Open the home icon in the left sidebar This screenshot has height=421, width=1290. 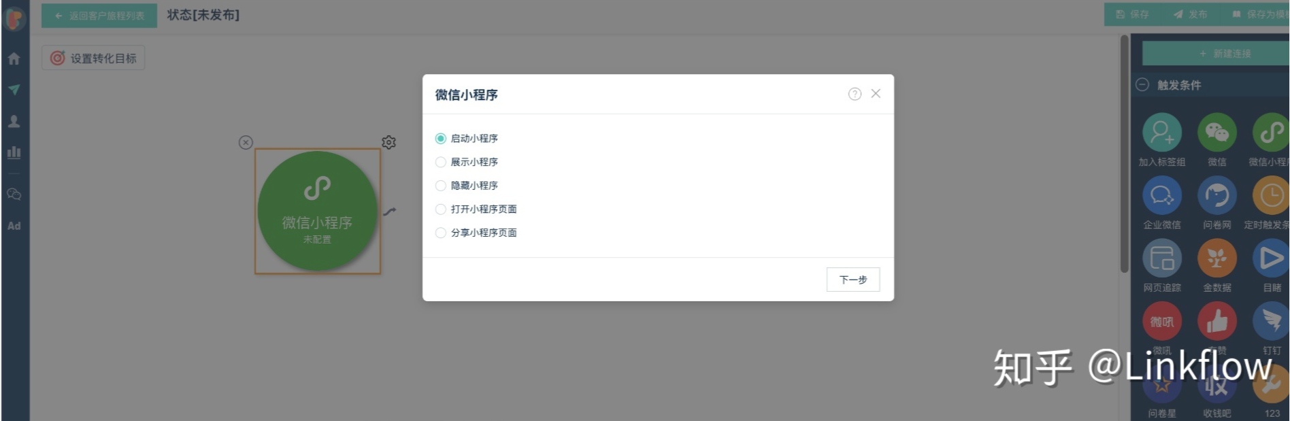pyautogui.click(x=14, y=58)
